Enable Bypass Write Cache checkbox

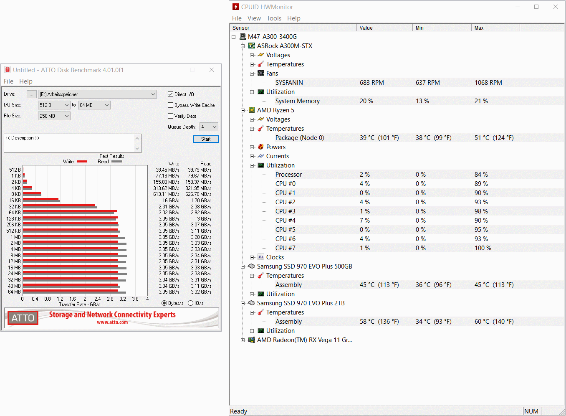pos(170,105)
